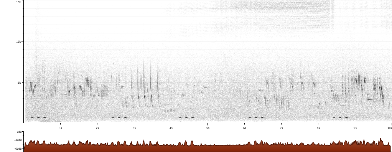Click the 1s time axis marker
Screen dimensions: 392x152
click(61, 128)
